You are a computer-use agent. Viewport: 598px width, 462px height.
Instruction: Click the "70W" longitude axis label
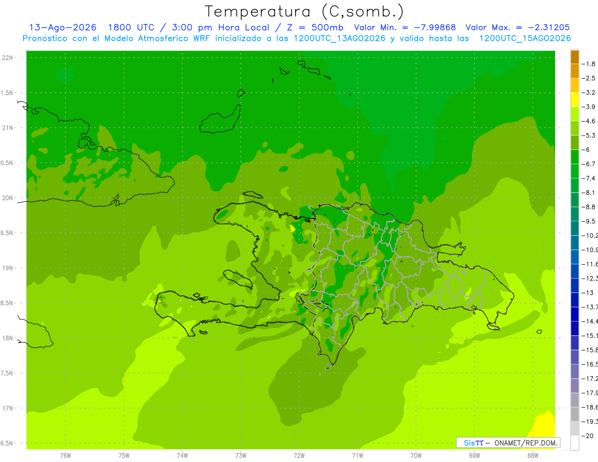pos(416,455)
